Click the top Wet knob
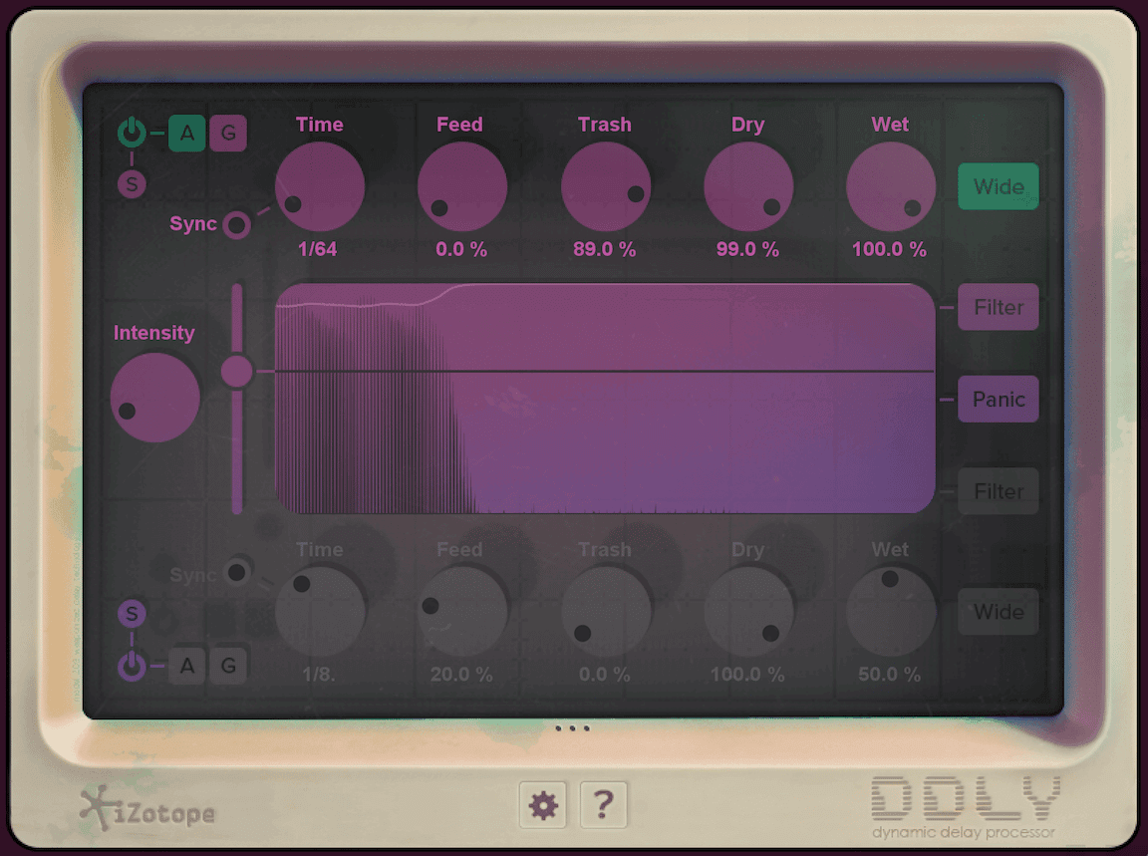This screenshot has width=1148, height=856. (x=891, y=186)
